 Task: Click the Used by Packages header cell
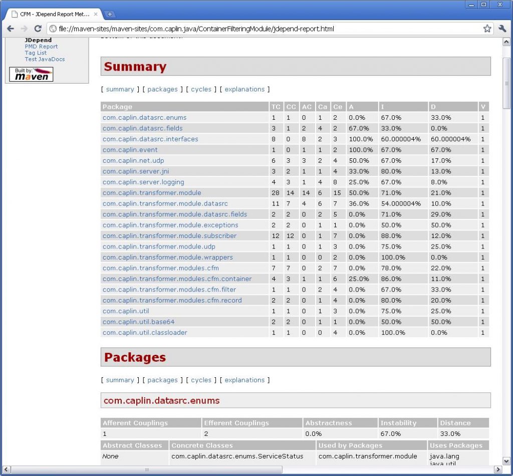pyautogui.click(x=371, y=445)
